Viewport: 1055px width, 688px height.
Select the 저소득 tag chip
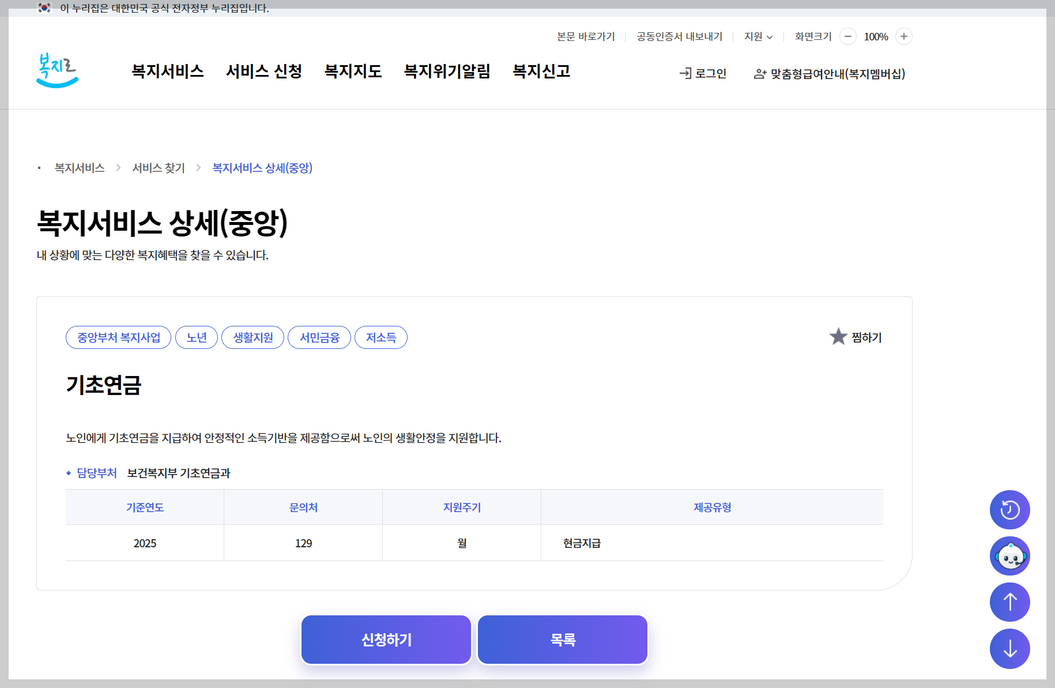(x=381, y=337)
